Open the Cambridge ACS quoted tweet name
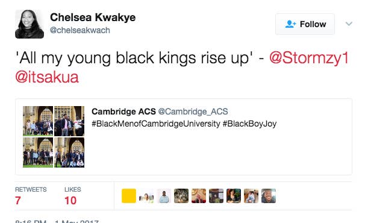The image size is (368, 223). [123, 111]
